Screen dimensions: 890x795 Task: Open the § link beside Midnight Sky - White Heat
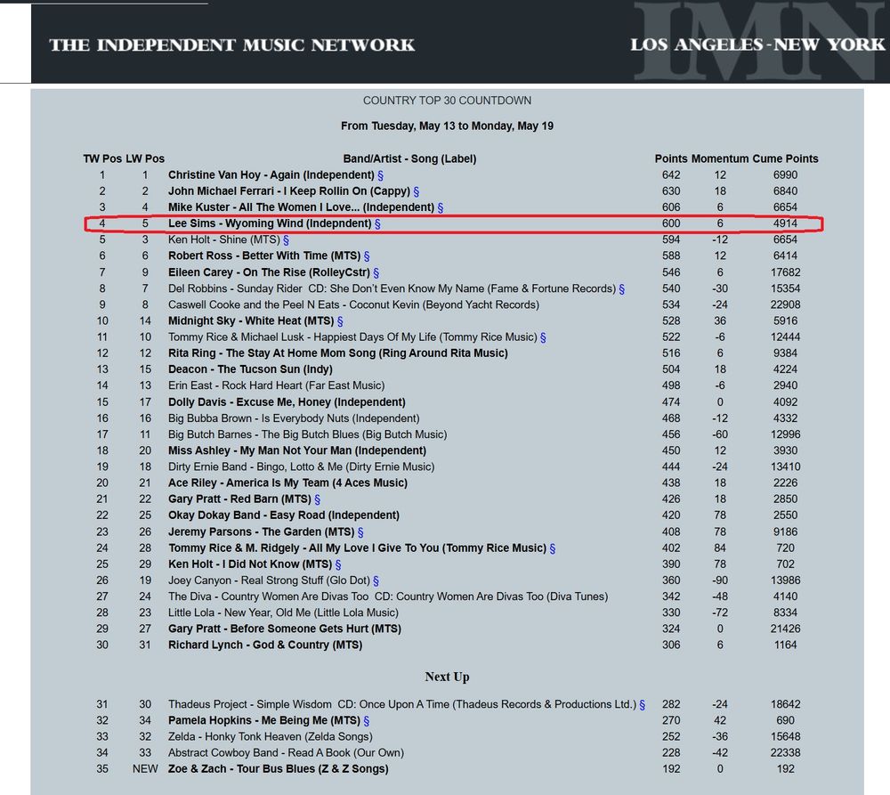coord(340,321)
